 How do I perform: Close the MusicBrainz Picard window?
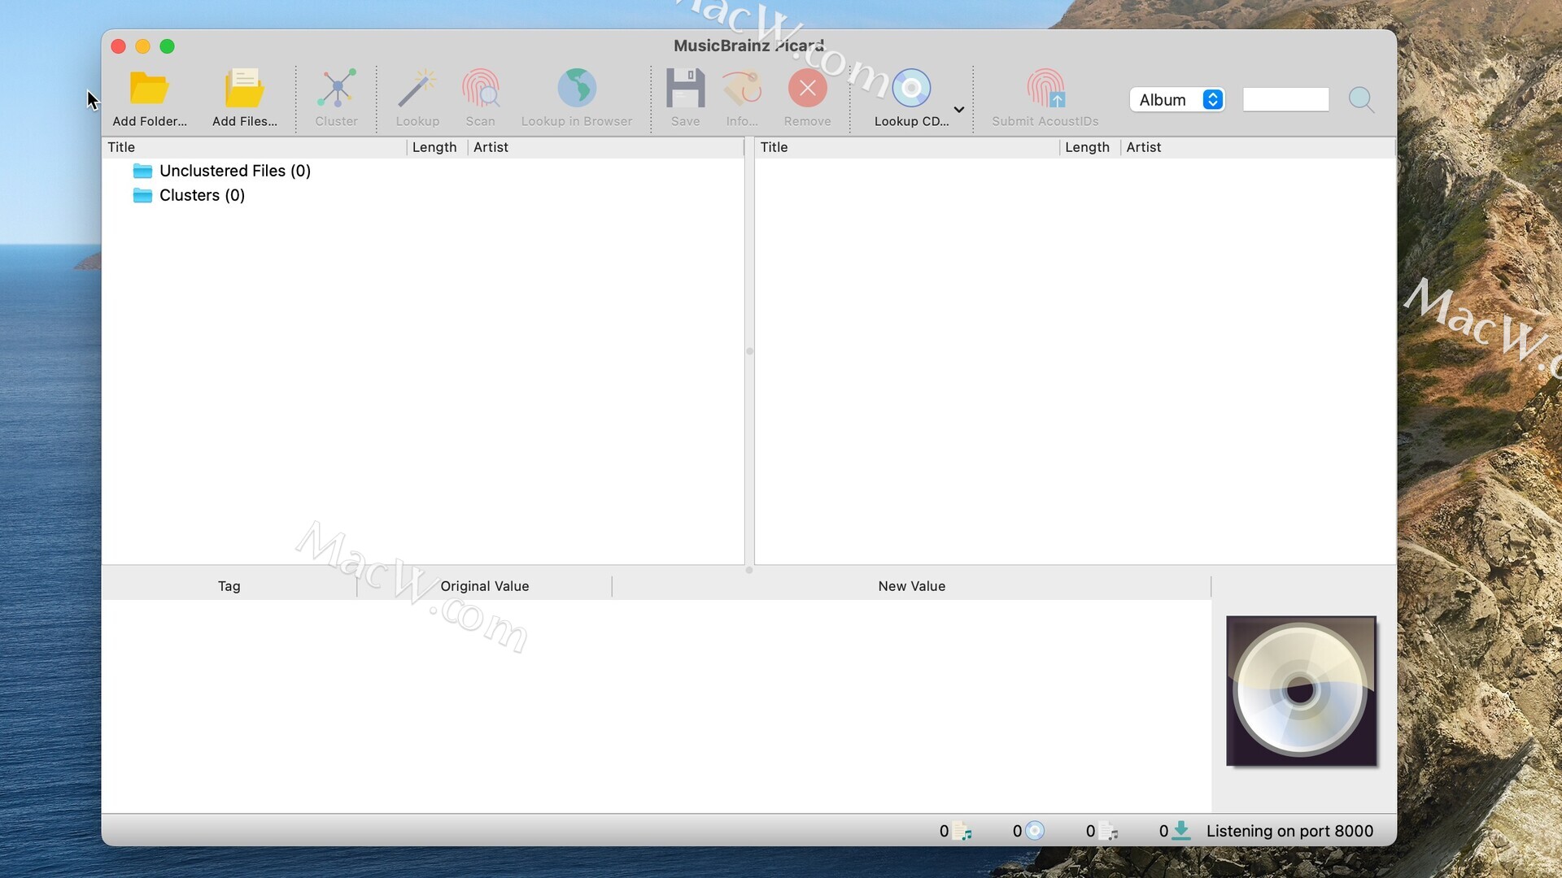pos(118,46)
